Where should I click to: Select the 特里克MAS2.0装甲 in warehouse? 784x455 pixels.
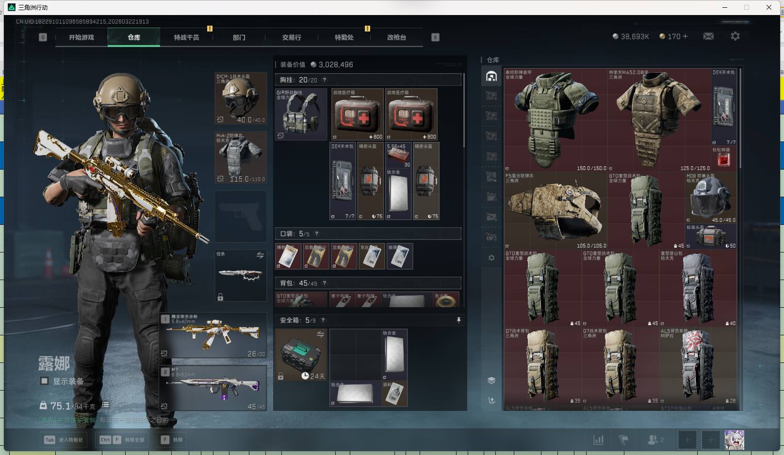[x=659, y=120]
